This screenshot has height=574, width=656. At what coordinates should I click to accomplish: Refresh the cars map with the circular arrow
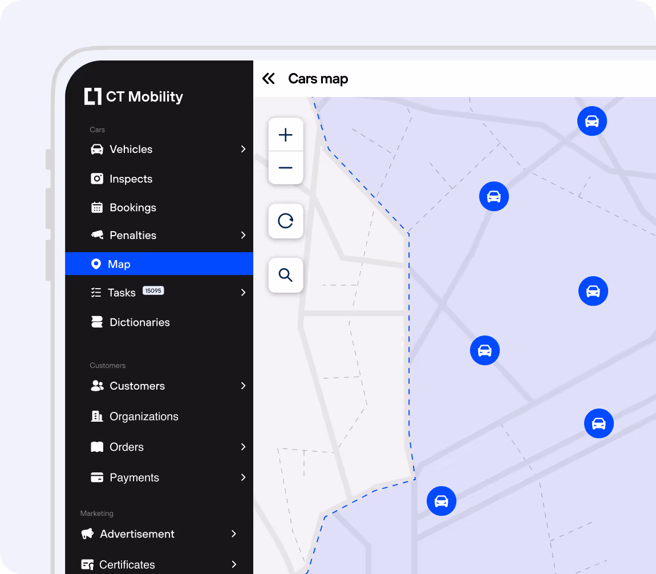tap(286, 221)
